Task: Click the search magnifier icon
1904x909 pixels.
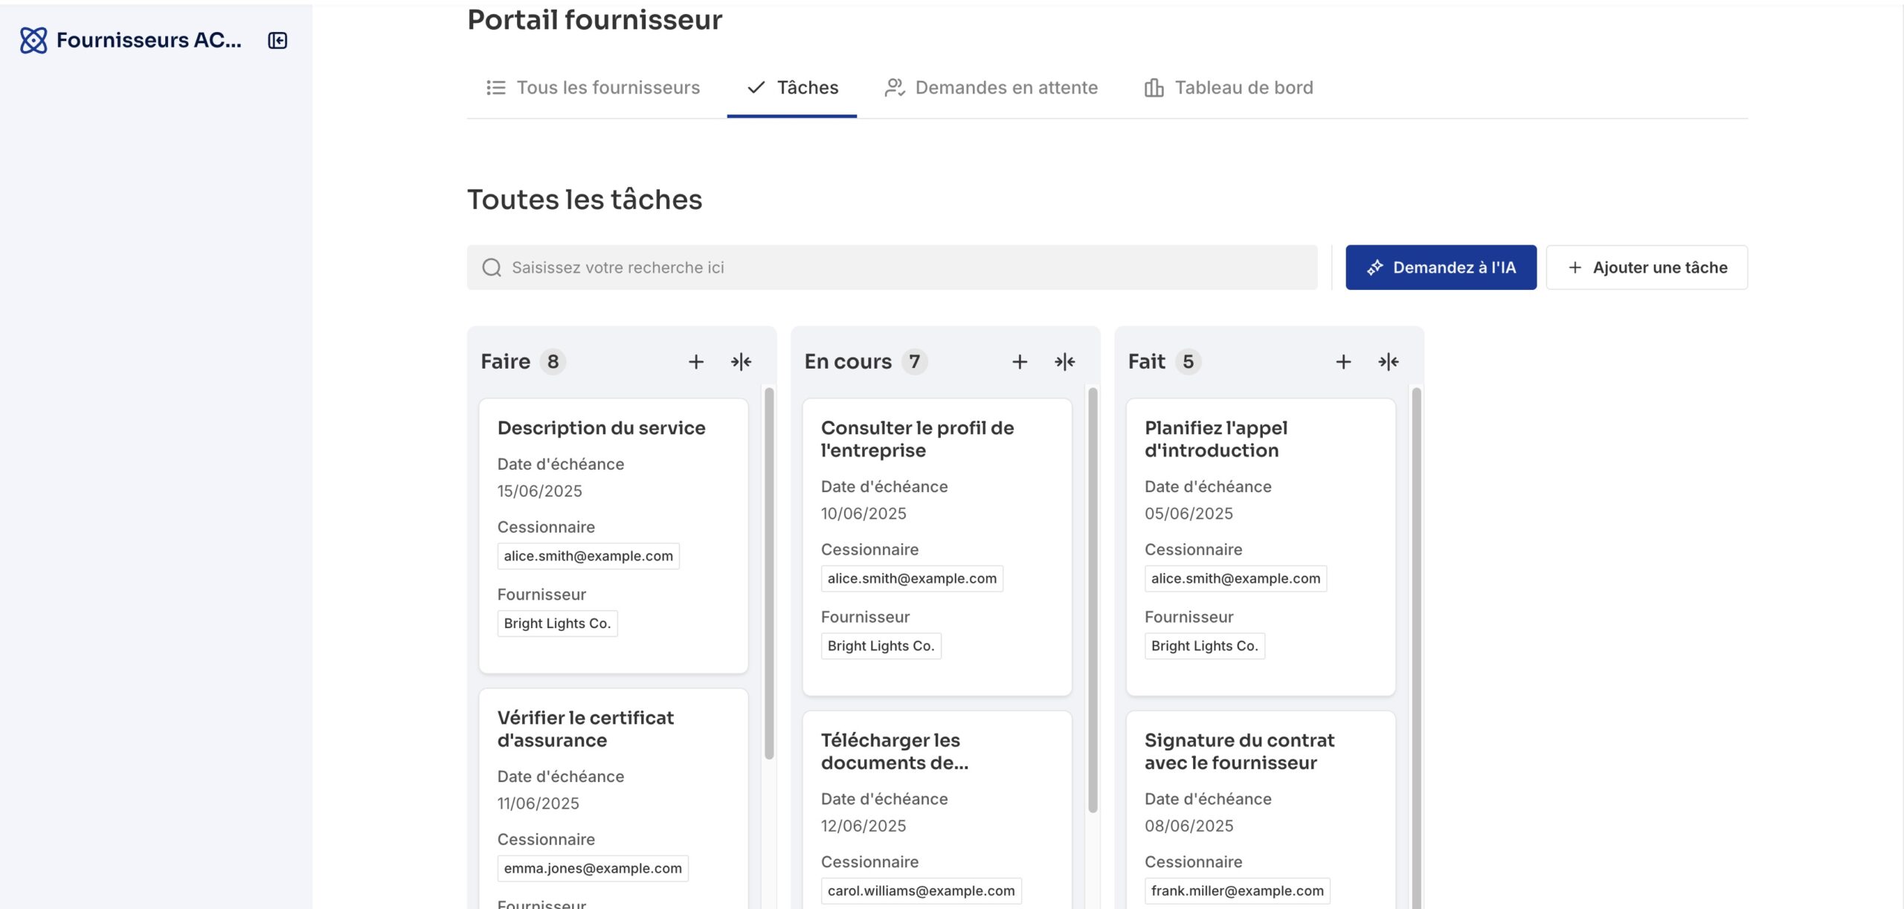Action: 492,268
